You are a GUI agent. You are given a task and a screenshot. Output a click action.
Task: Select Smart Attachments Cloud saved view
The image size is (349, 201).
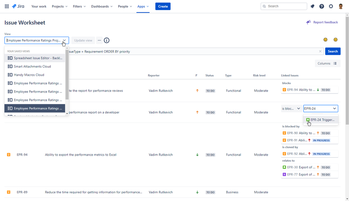click(35, 66)
